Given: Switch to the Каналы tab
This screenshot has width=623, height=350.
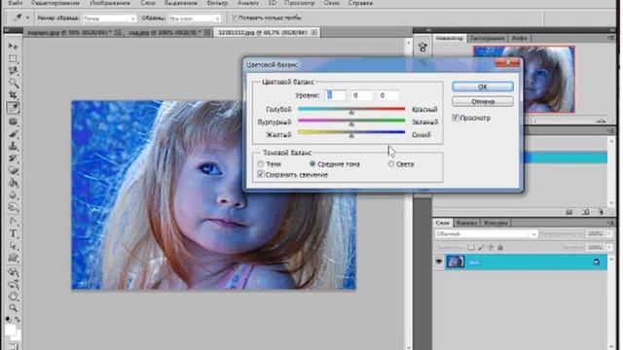Looking at the screenshot, I should (x=466, y=223).
